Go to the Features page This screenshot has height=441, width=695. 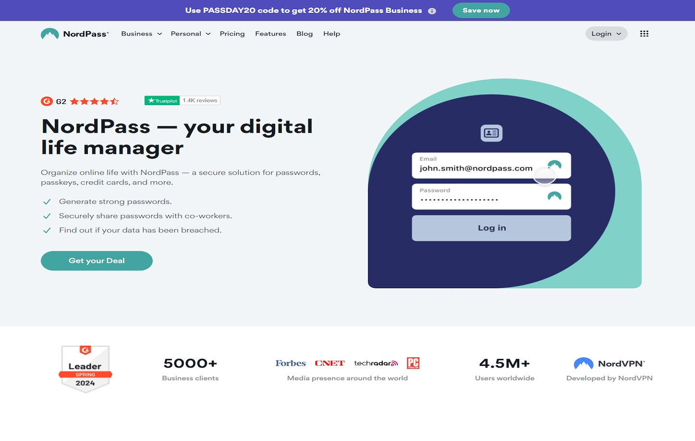click(270, 34)
